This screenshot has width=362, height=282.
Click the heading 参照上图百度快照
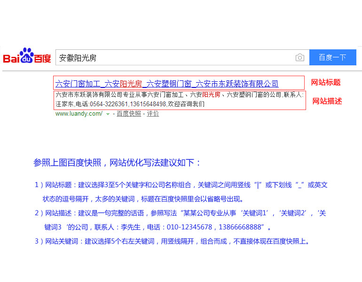(x=117, y=163)
